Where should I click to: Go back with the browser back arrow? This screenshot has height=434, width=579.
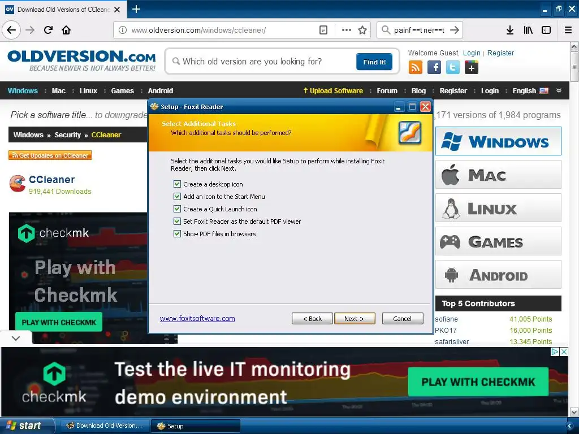click(11, 30)
